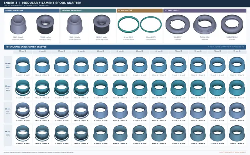Choose the 56 mm ID sleeve in 55 mm row
The height and width of the screenshot is (155, 250).
tap(42, 88)
